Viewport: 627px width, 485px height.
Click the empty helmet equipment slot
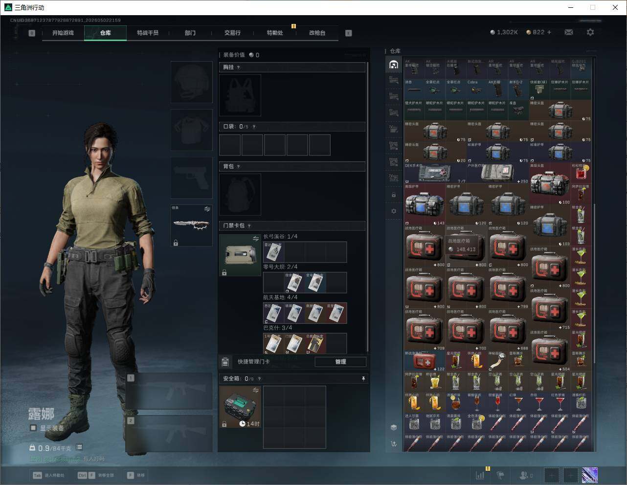191,82
